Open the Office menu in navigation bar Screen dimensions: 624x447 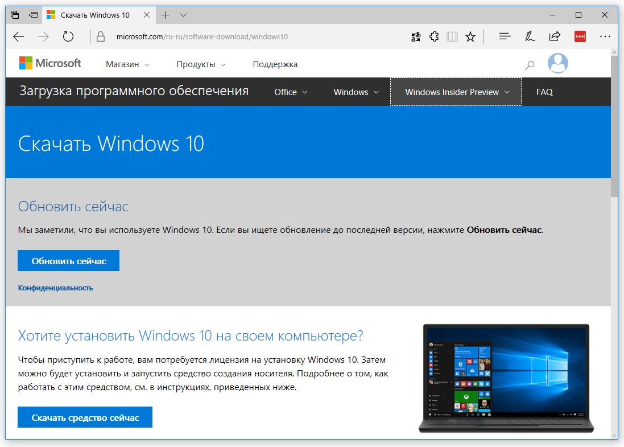click(291, 92)
